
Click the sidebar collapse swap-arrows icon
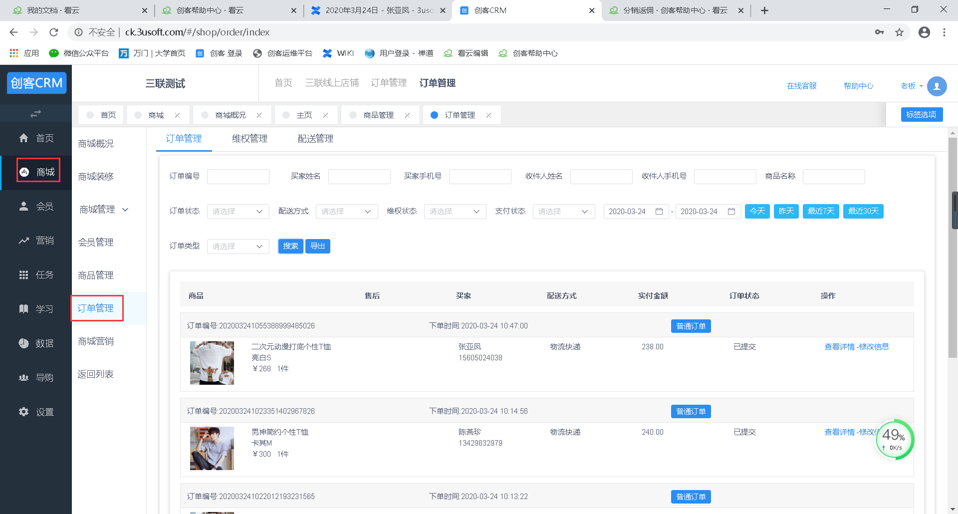point(35,114)
